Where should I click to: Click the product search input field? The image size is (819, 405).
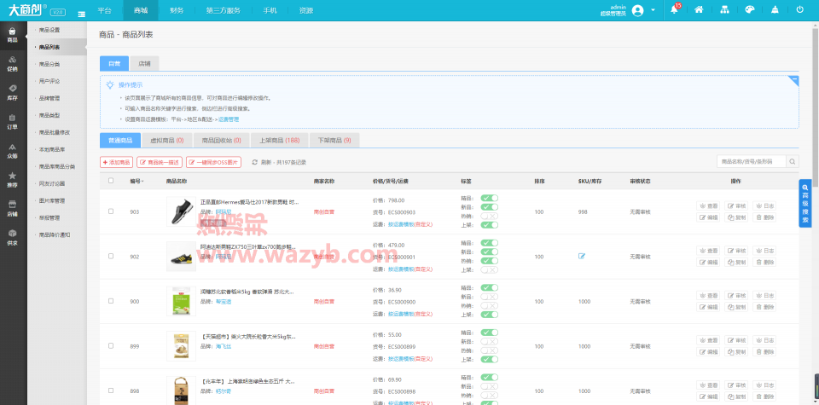click(x=752, y=161)
